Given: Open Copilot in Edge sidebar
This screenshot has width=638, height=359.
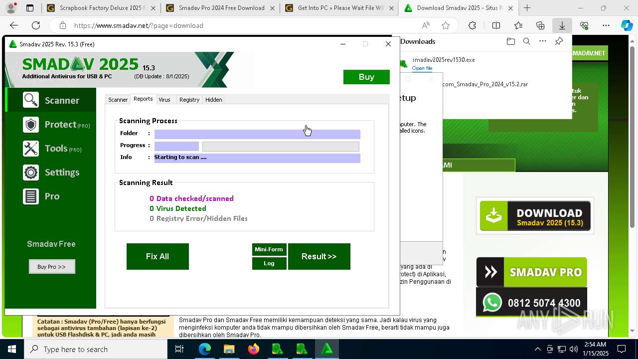Looking at the screenshot, I should tap(627, 25).
